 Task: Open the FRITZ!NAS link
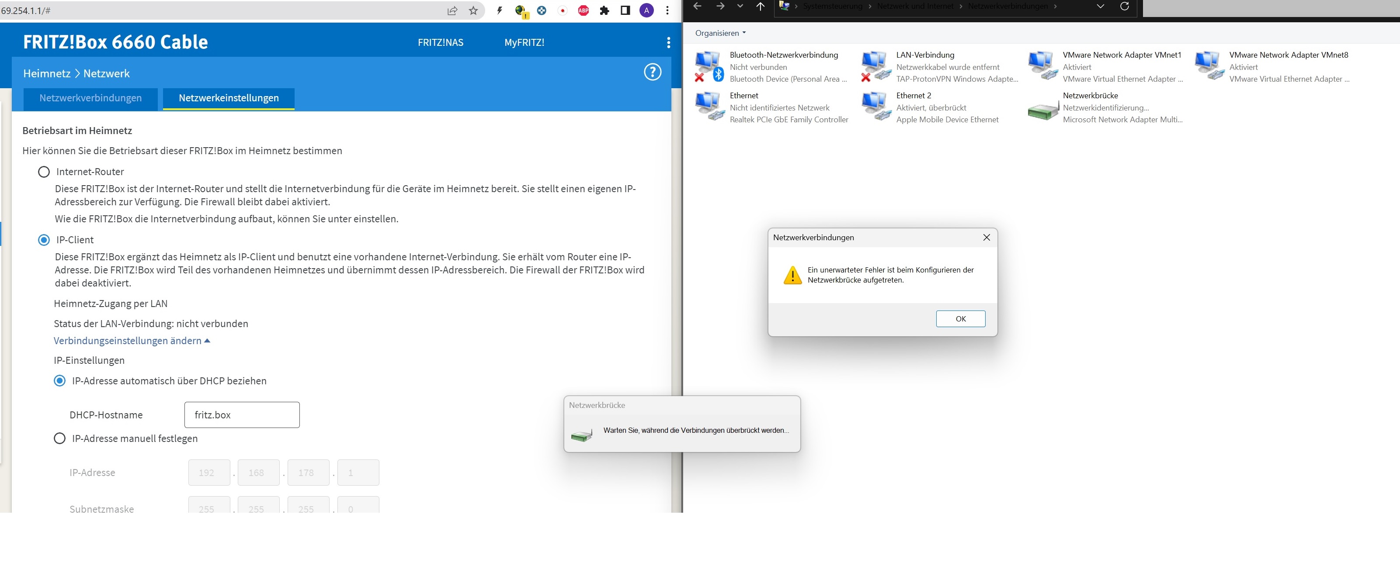(x=440, y=42)
